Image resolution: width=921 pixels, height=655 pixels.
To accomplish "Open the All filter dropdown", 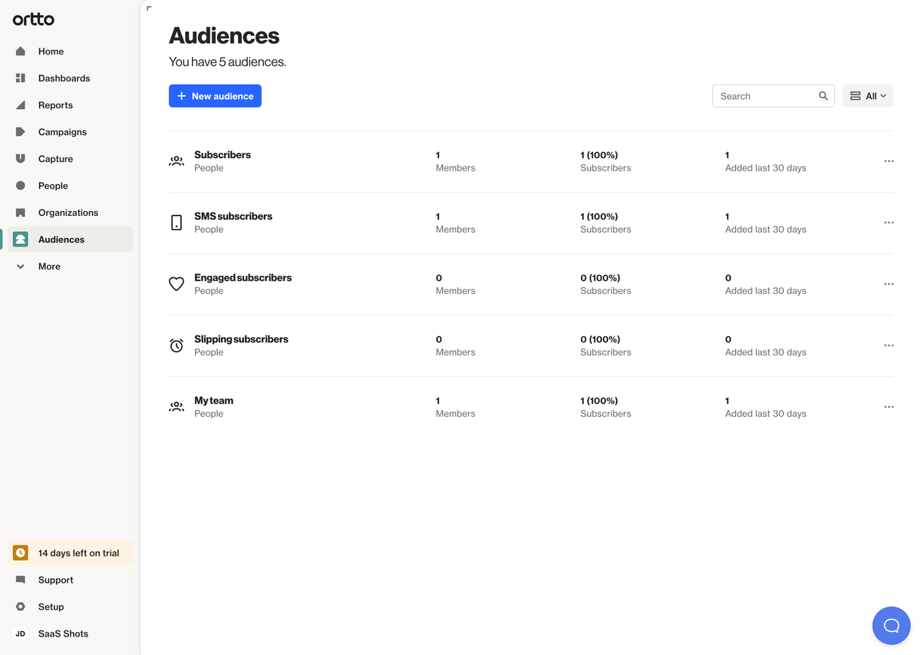I will click(x=867, y=96).
